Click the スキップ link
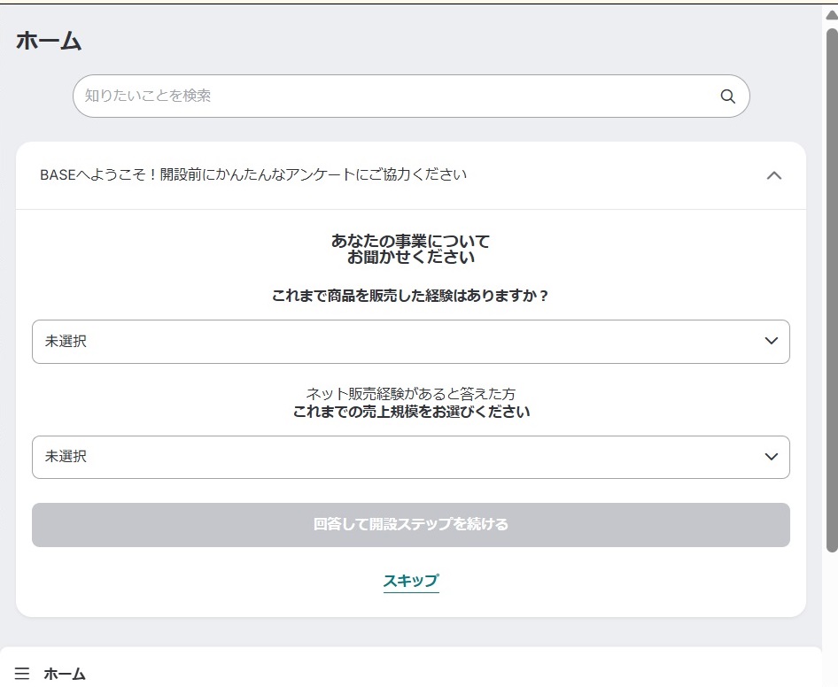Image resolution: width=838 pixels, height=687 pixels. coord(411,581)
